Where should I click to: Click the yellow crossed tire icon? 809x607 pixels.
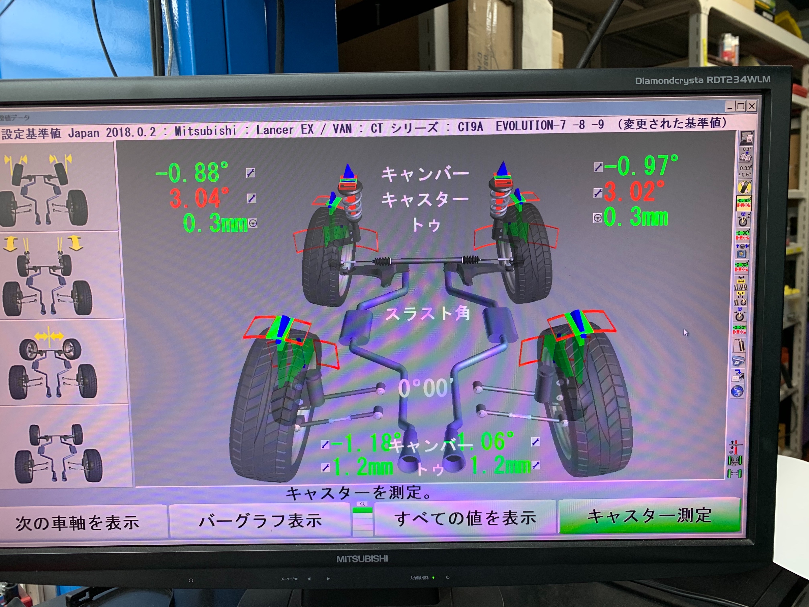pos(744,188)
